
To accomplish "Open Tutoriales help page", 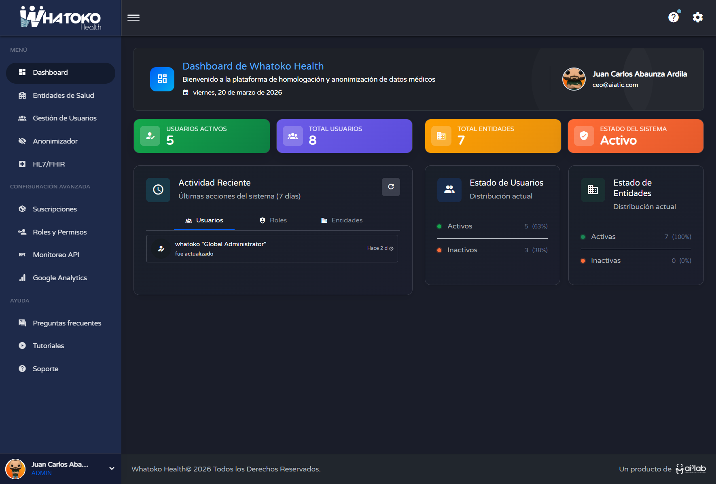I will coord(61,346).
